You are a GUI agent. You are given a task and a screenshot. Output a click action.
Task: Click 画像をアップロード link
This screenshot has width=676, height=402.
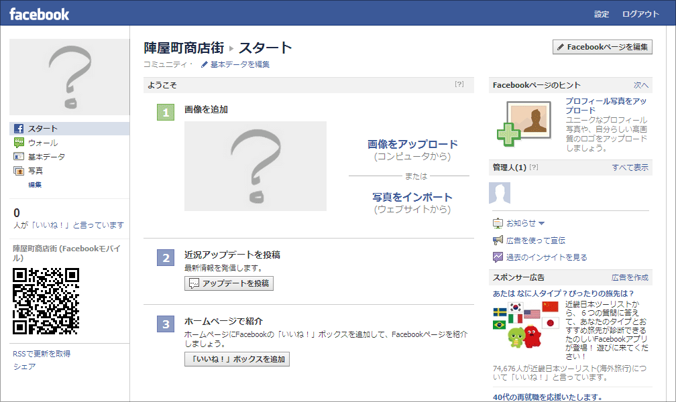pyautogui.click(x=412, y=144)
